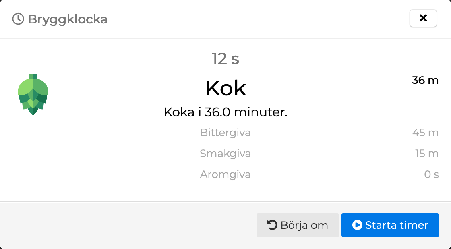Click the 45 m time label
The image size is (451, 249).
coord(425,133)
